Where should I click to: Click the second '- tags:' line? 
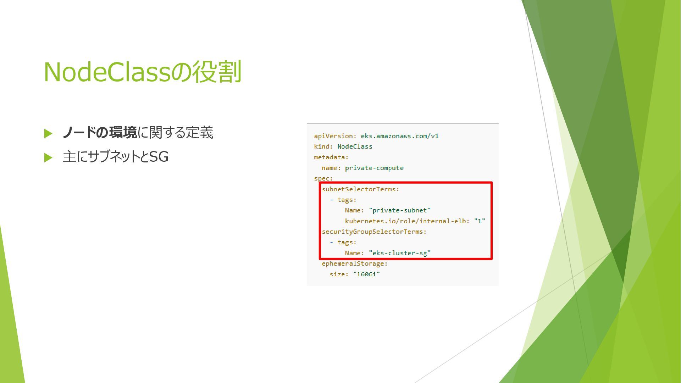coord(343,242)
